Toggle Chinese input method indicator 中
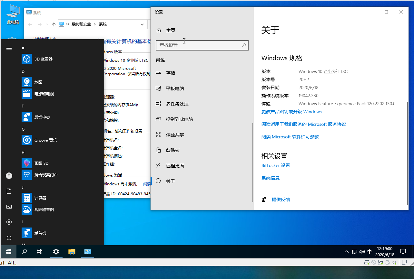The image size is (414, 279). (x=370, y=252)
